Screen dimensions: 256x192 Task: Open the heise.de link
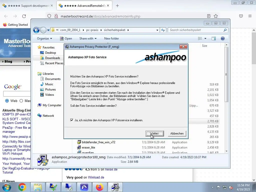point(111,169)
